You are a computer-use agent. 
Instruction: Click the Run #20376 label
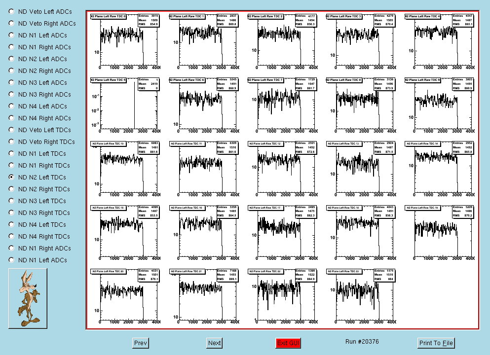[362, 342]
